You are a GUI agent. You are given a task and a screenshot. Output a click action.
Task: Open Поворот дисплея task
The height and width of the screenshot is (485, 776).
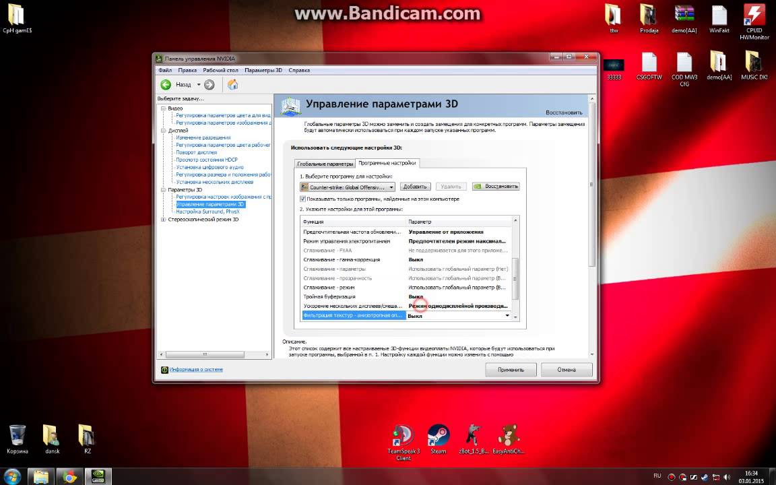(x=196, y=152)
